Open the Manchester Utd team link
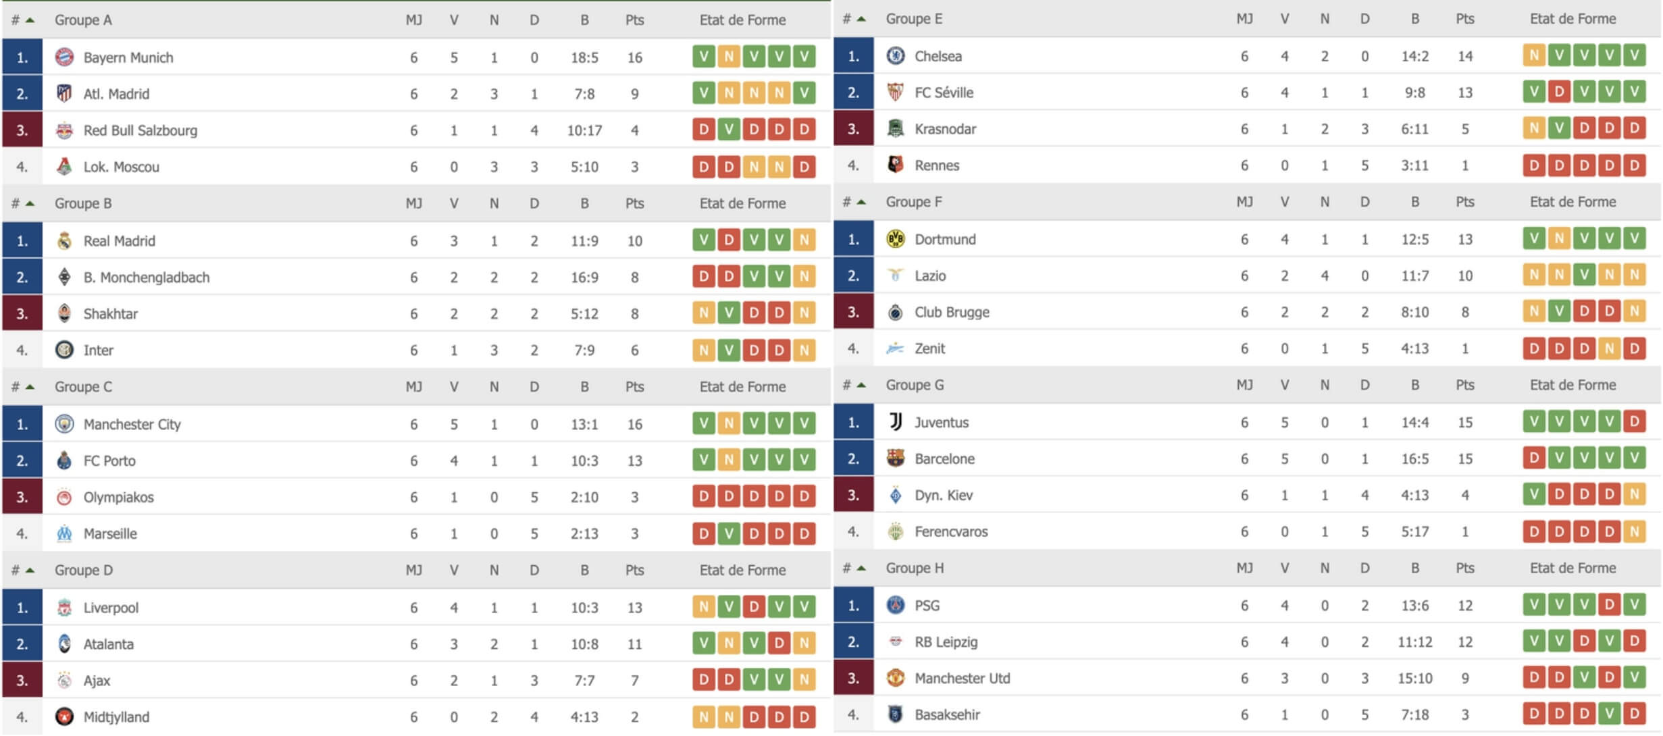This screenshot has height=736, width=1663. click(962, 678)
